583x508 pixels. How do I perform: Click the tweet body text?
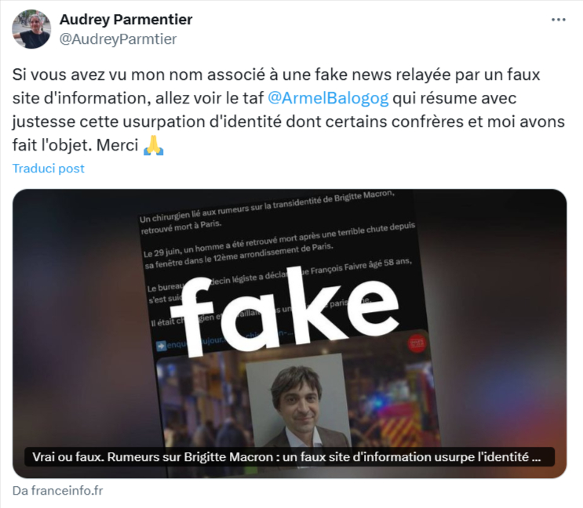point(289,110)
